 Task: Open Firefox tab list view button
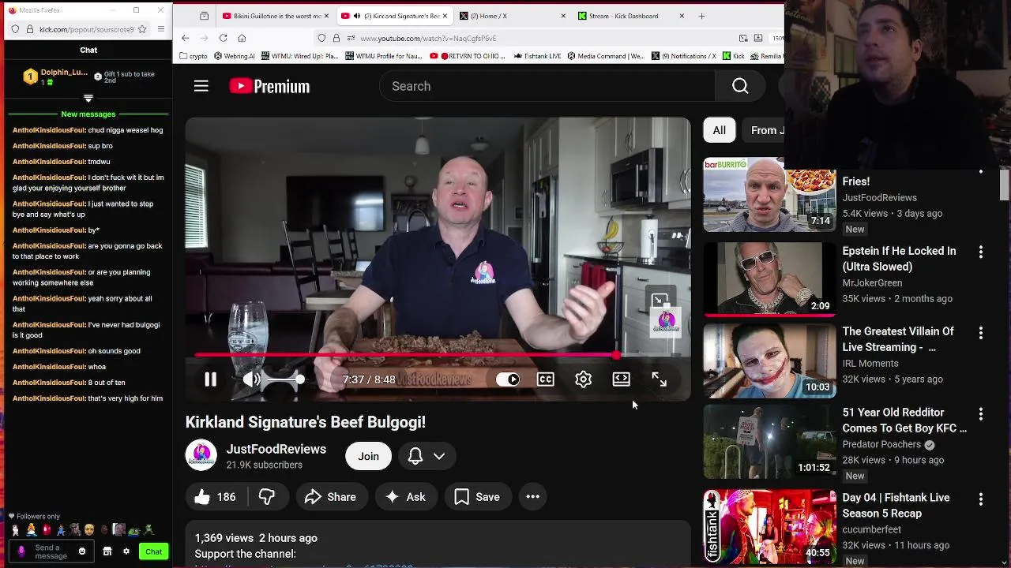pos(204,16)
